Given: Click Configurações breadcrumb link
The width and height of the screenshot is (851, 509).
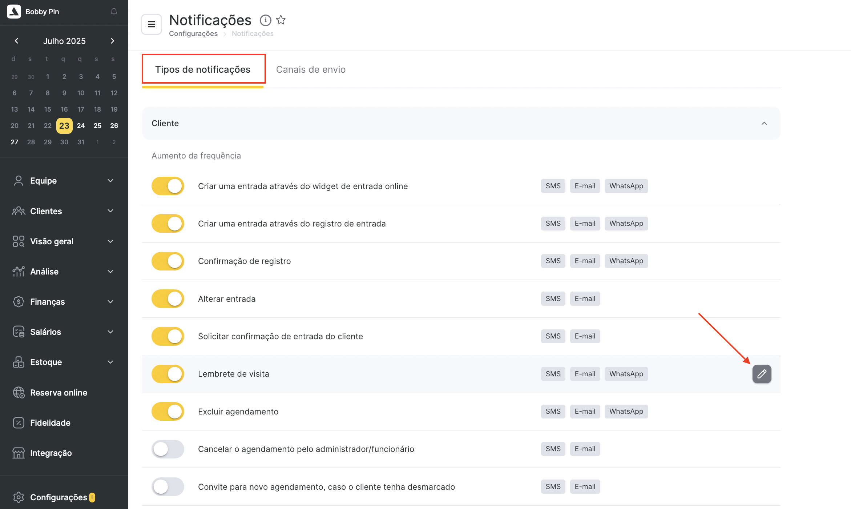Looking at the screenshot, I should (193, 33).
